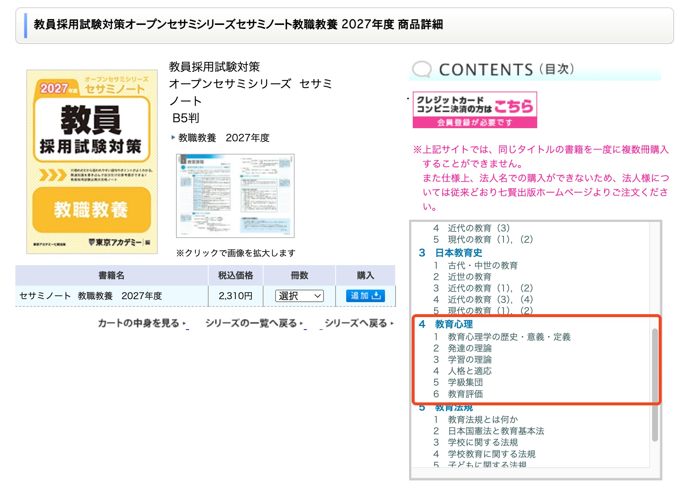This screenshot has height=487, width=677.
Task: Click the 2,310円 price cell
Action: pyautogui.click(x=236, y=296)
